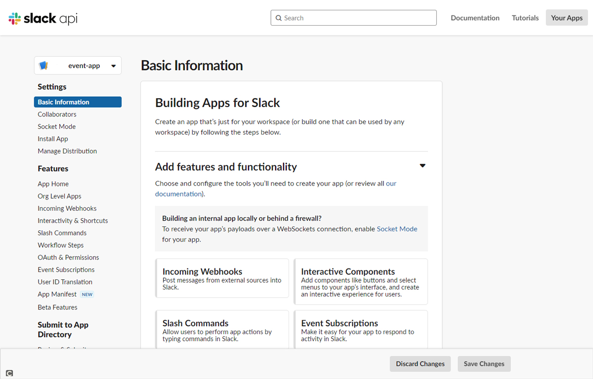Select the Interactive Components feature card

[x=361, y=282]
